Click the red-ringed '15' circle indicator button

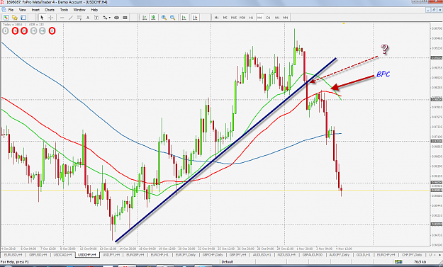click(x=16, y=30)
